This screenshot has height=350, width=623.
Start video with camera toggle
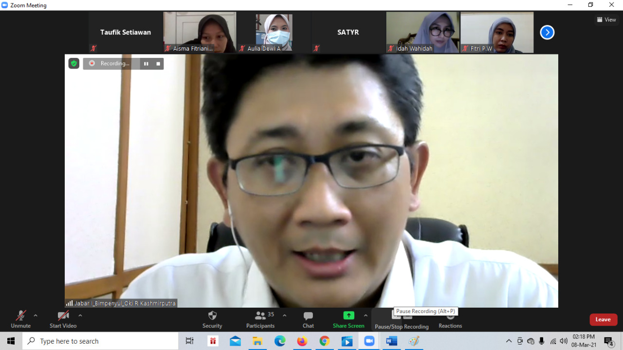point(63,319)
